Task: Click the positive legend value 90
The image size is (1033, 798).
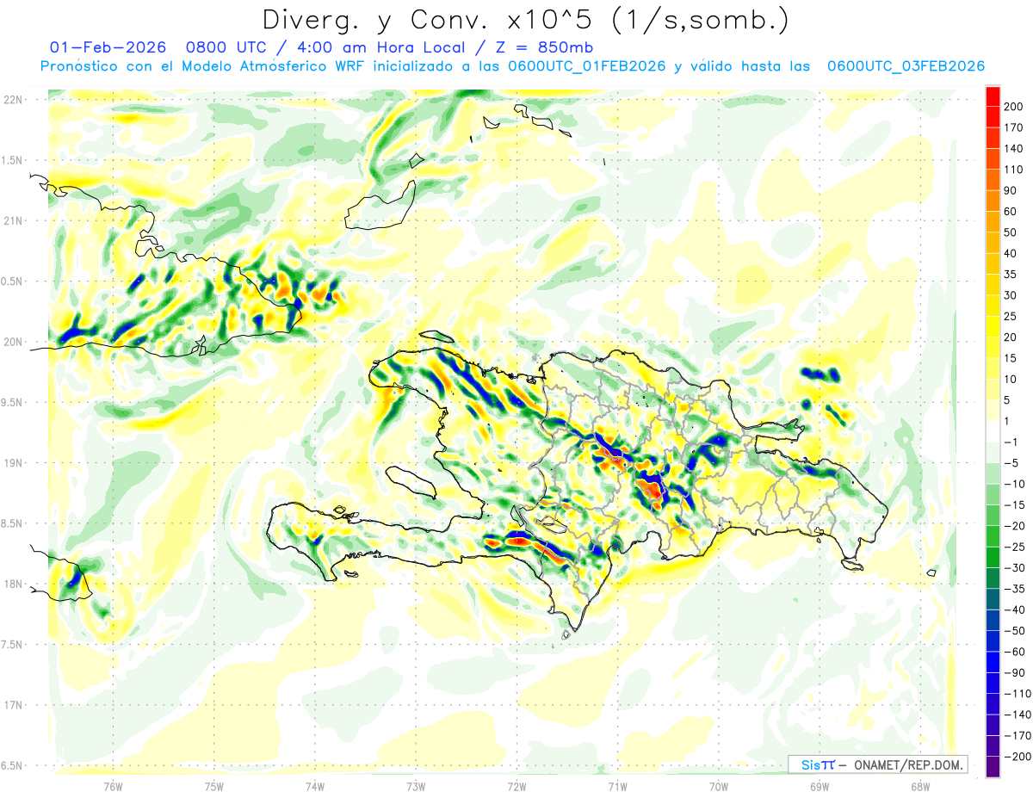Action: pos(1011,190)
